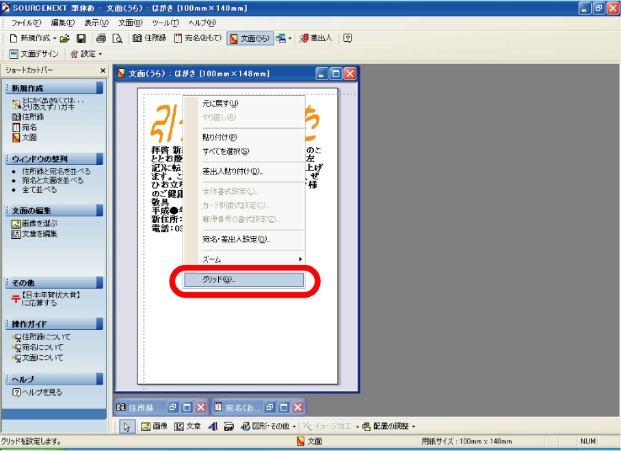Restore the minimized 宛名(お... window
This screenshot has width=621, height=451.
[x=269, y=407]
